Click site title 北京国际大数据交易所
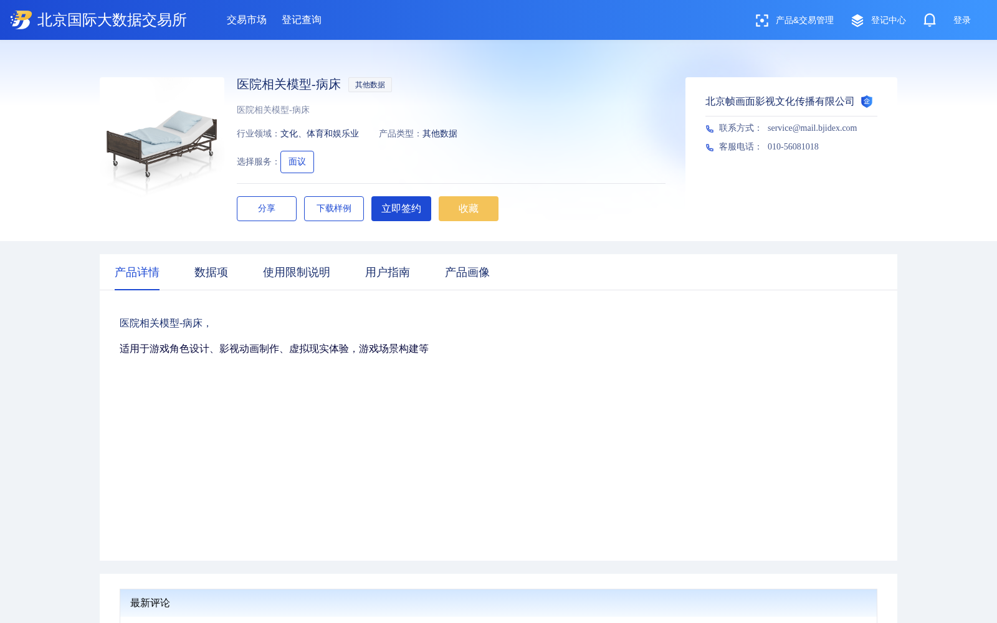The height and width of the screenshot is (623, 997). pos(112,20)
